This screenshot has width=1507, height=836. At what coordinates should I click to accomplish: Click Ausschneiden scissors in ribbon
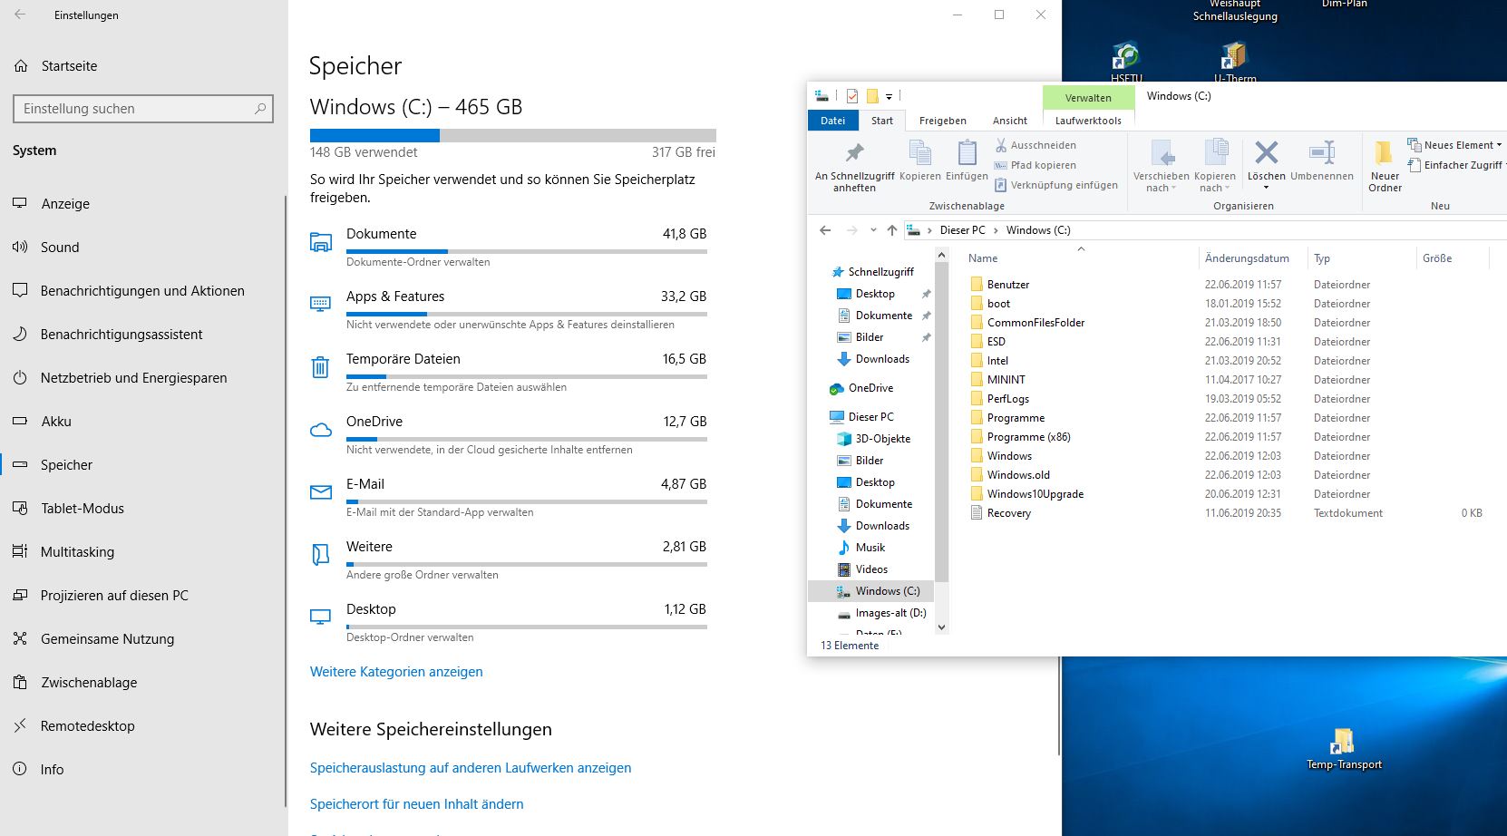click(x=1001, y=145)
